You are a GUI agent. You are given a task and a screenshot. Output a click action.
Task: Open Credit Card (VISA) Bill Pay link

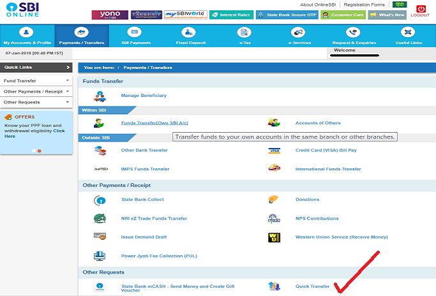(x=326, y=150)
